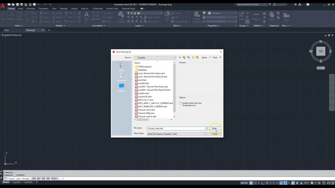Toggle show annotation objects in status bar
The width and height of the screenshot is (335, 188).
pyautogui.click(x=293, y=183)
